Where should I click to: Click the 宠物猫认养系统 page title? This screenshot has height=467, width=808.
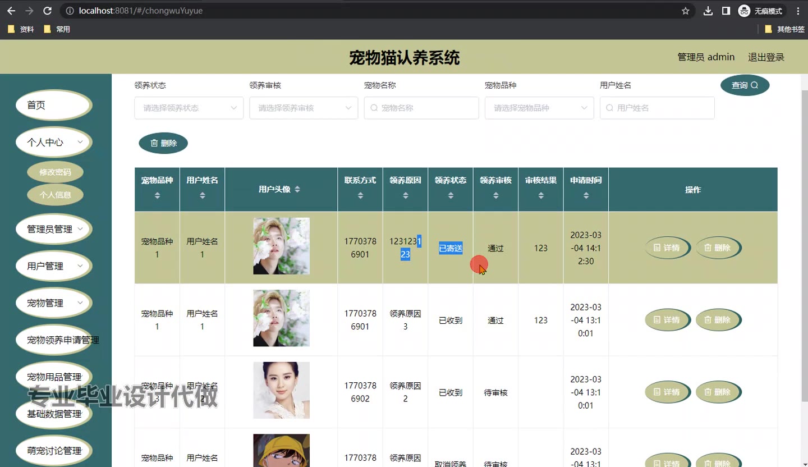tap(405, 57)
